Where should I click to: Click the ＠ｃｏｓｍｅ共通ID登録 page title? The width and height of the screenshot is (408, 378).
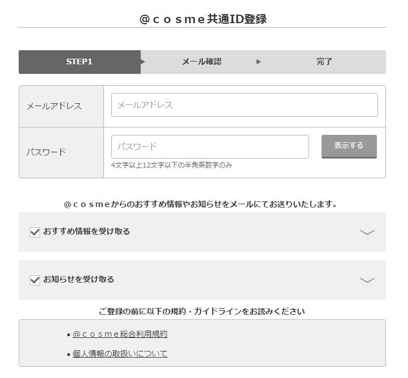(203, 19)
